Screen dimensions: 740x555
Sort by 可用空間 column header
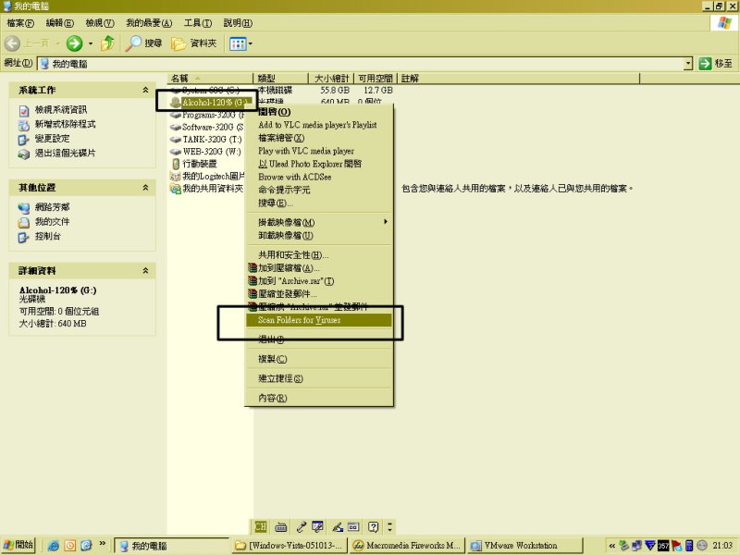click(376, 79)
